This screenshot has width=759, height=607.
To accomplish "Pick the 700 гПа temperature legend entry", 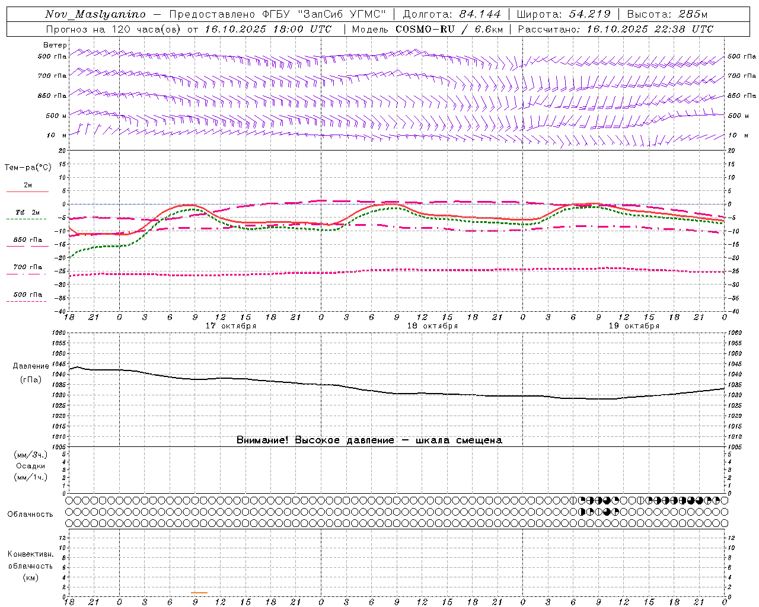I will click(28, 267).
